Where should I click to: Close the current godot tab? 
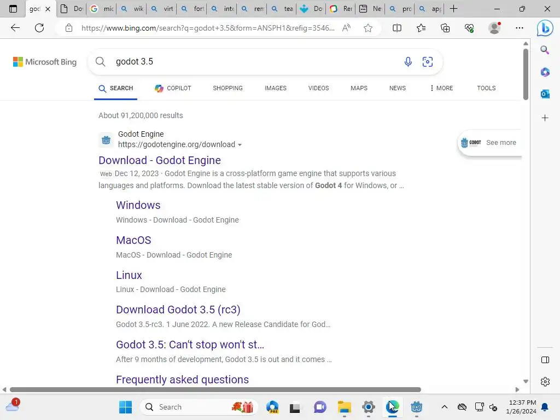(x=48, y=9)
